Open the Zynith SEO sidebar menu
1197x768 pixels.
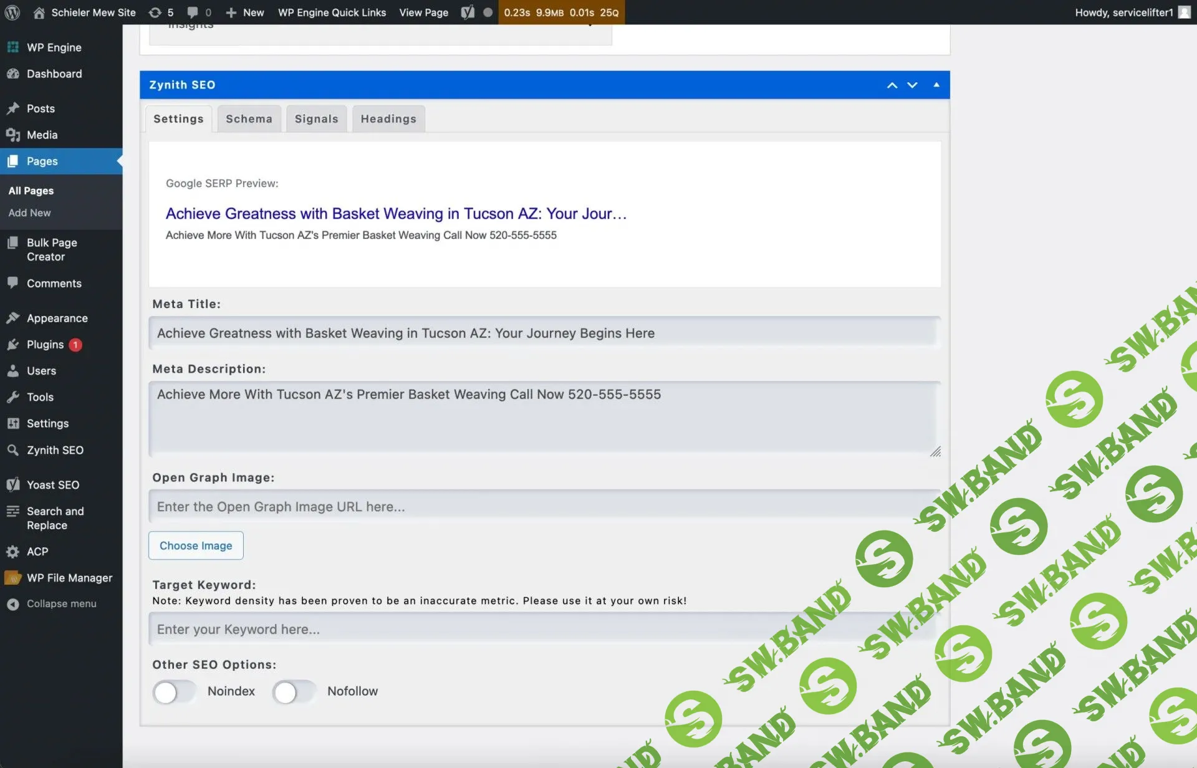pyautogui.click(x=55, y=450)
